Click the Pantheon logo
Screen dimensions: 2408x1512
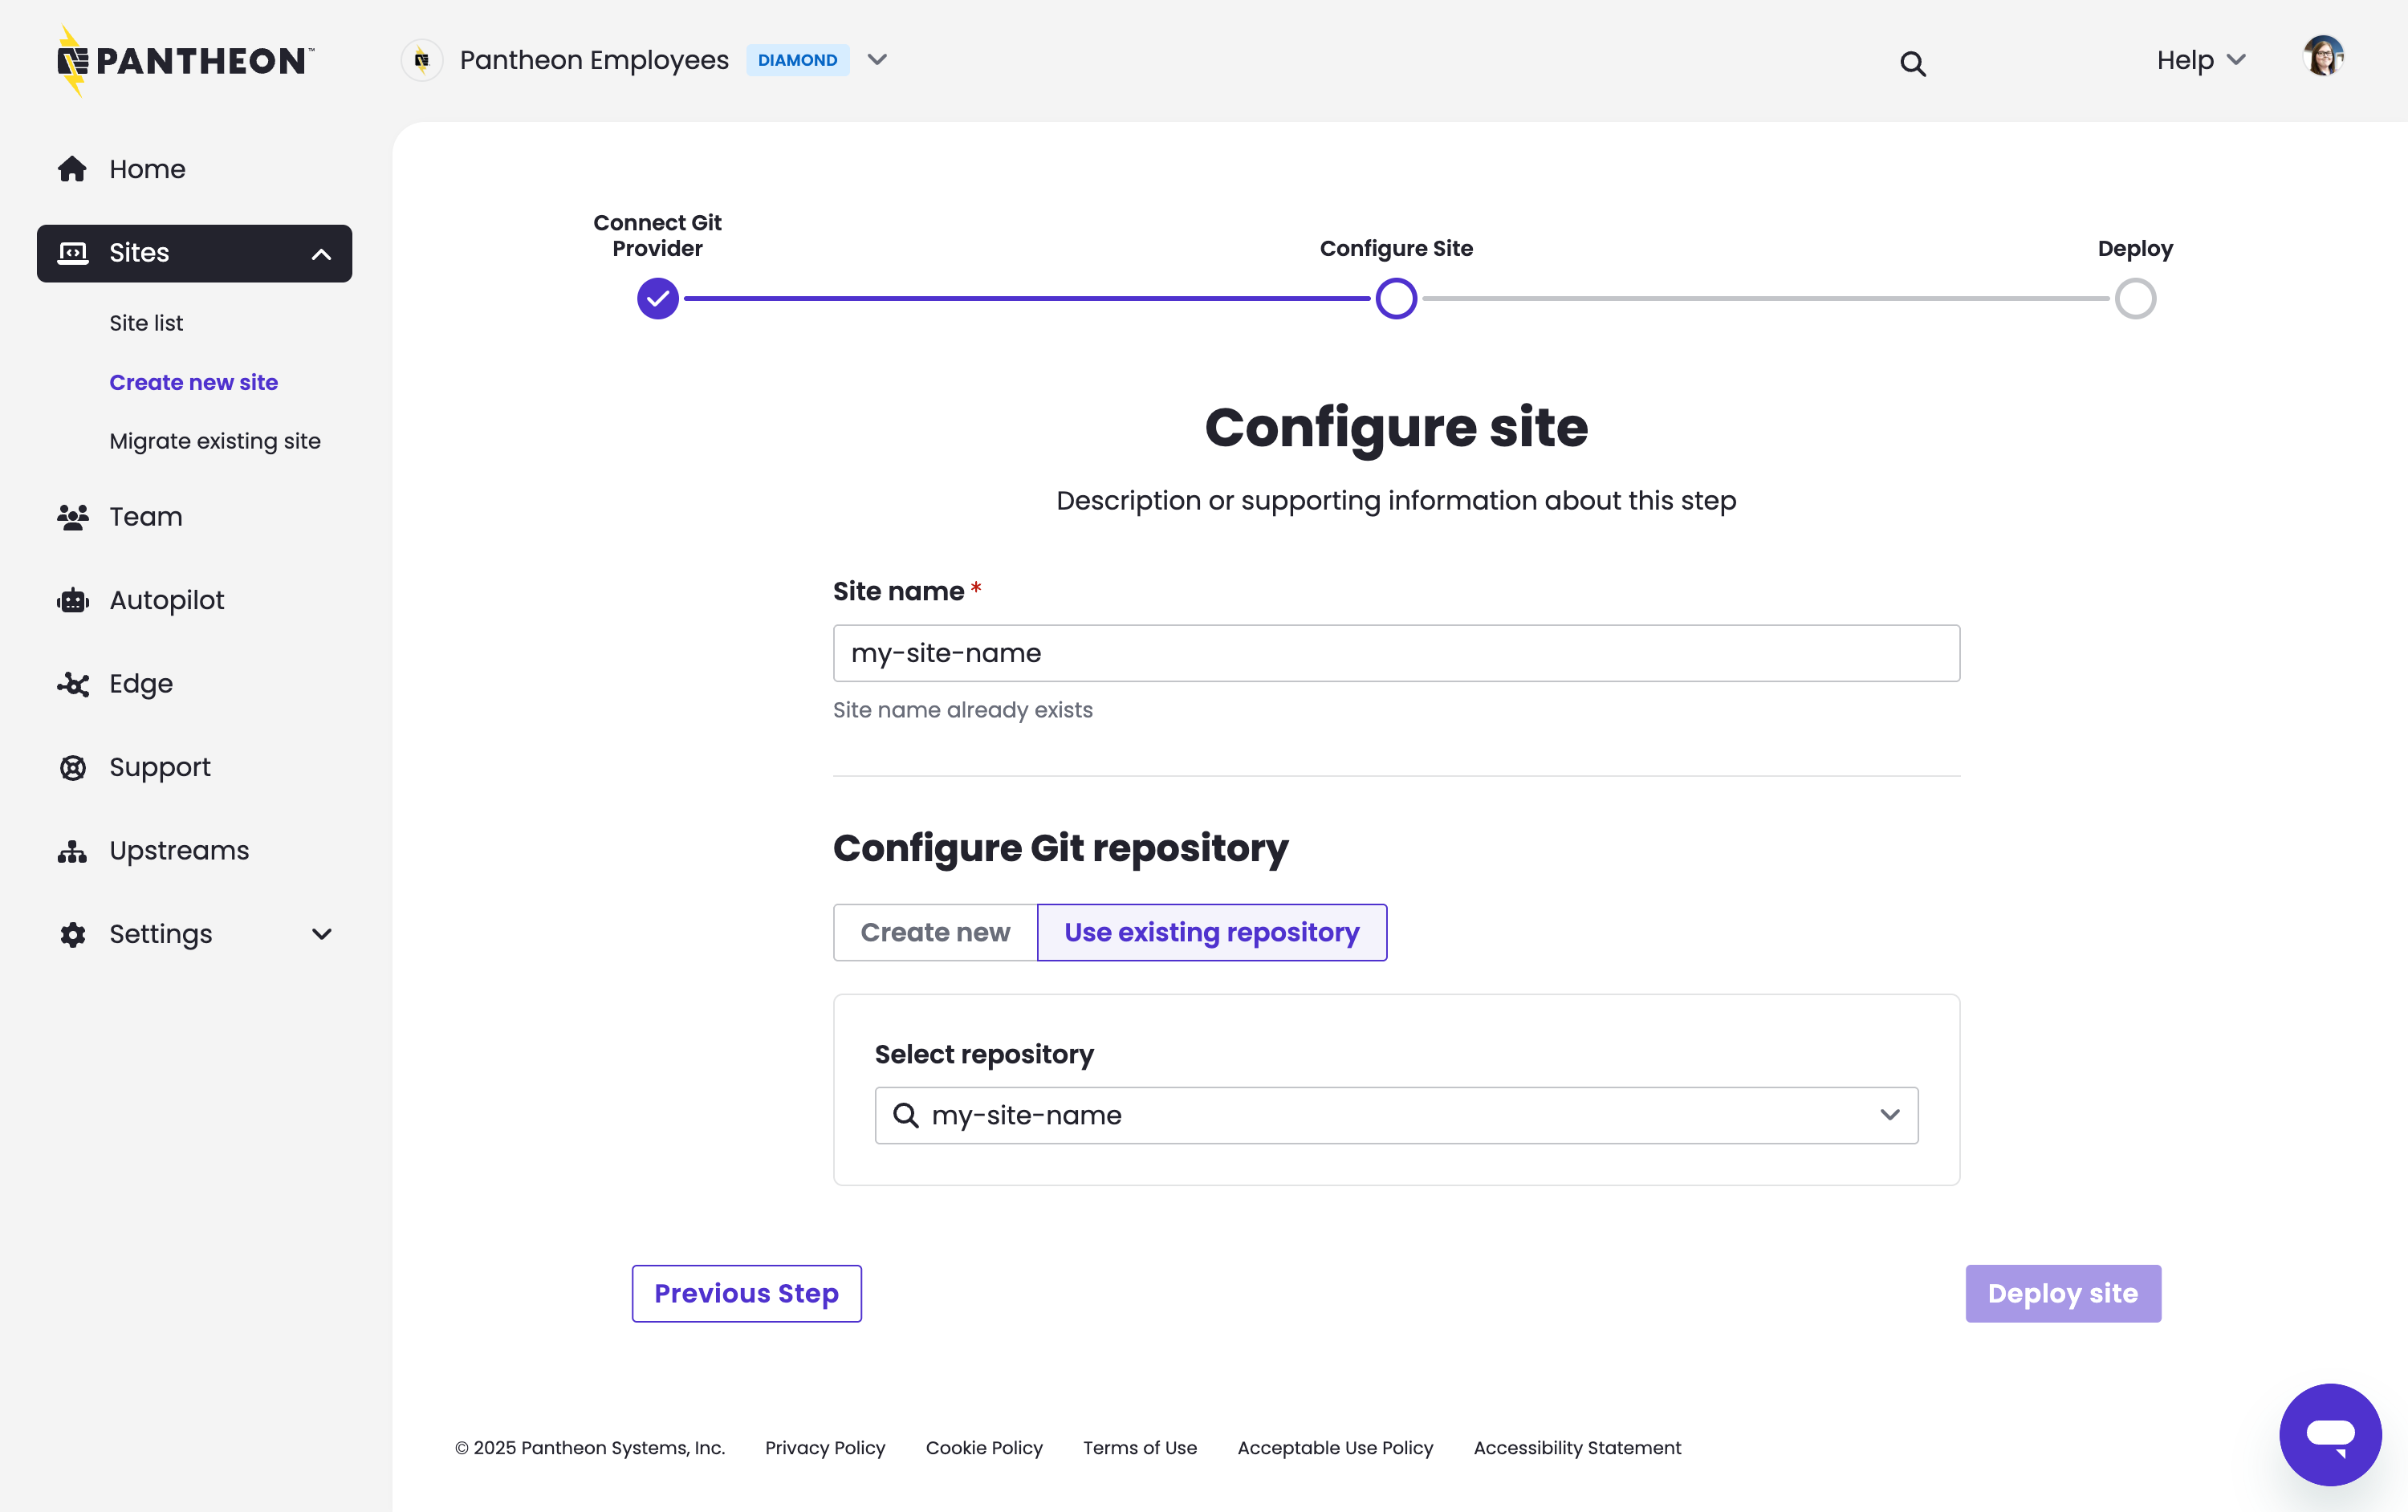click(x=184, y=59)
